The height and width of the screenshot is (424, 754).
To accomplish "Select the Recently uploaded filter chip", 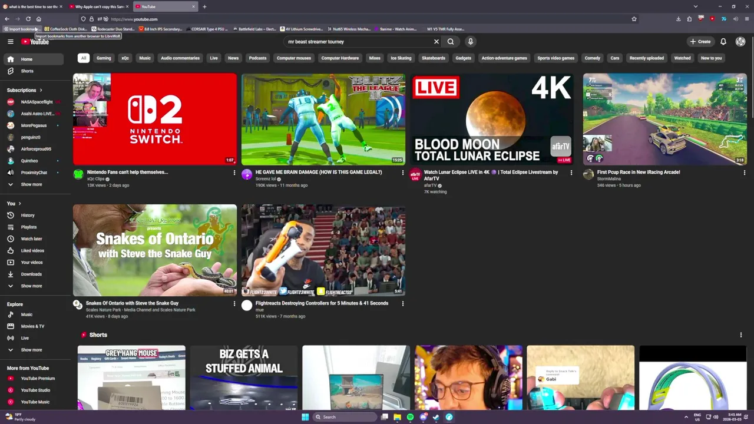I will pyautogui.click(x=646, y=58).
